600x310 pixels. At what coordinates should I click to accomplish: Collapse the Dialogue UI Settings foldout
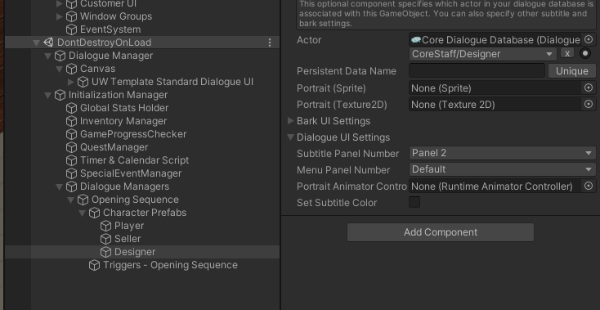(291, 137)
